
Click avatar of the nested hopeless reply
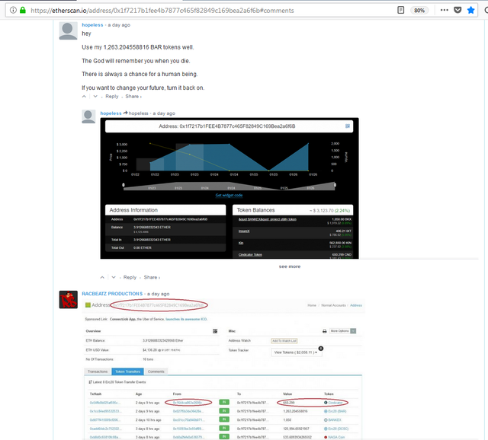click(x=88, y=116)
